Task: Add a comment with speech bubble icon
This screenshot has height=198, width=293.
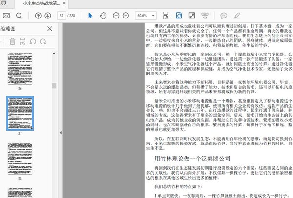Action: point(224,16)
